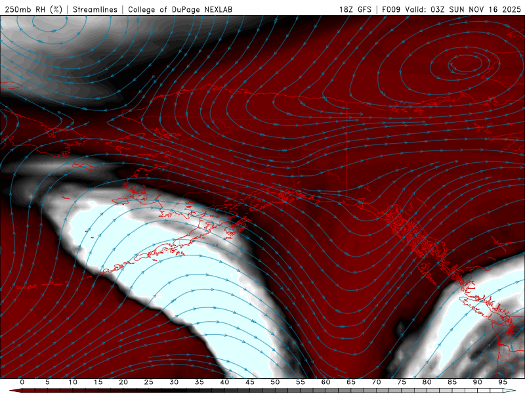Click the '90' color bar label
The image size is (525, 394).
point(478,382)
